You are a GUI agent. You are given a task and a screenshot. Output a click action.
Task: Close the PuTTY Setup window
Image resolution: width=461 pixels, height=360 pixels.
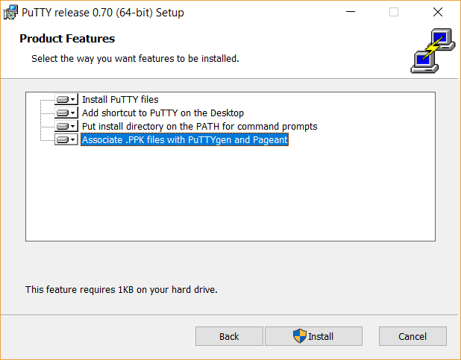point(438,12)
